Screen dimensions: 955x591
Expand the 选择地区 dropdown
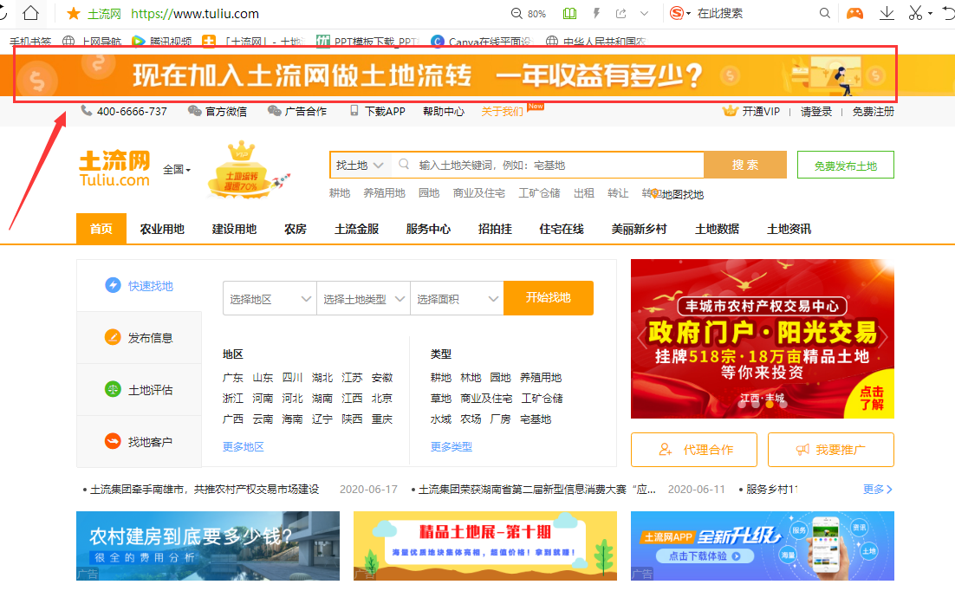(270, 299)
